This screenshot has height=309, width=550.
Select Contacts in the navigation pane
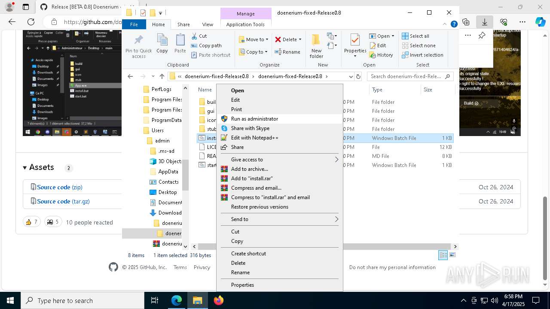pos(164,182)
